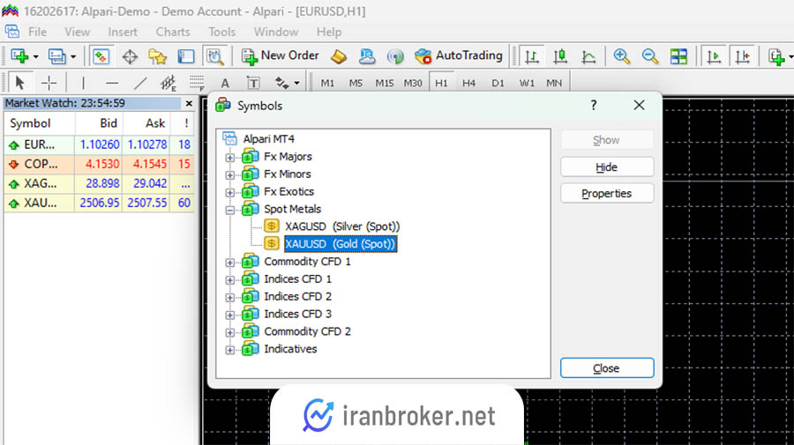Close the Market Watch panel
The width and height of the screenshot is (794, 445).
click(189, 103)
